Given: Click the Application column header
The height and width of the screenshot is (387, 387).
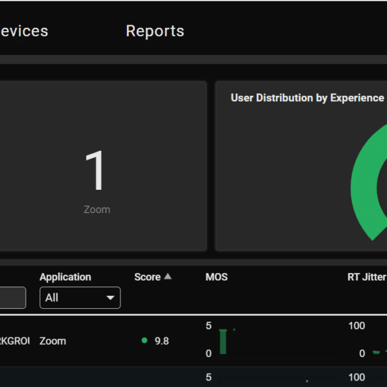Looking at the screenshot, I should 65,277.
